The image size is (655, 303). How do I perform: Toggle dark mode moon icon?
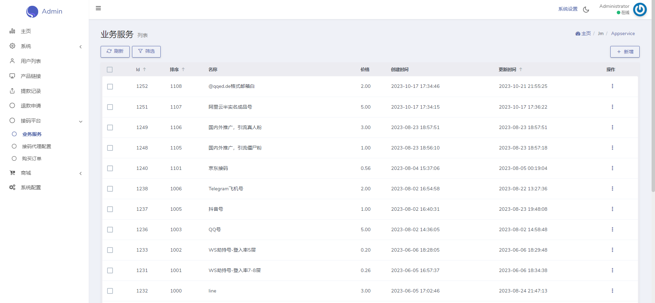586,10
